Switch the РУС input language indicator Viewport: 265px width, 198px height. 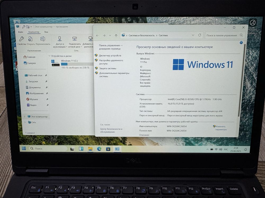(x=226, y=149)
